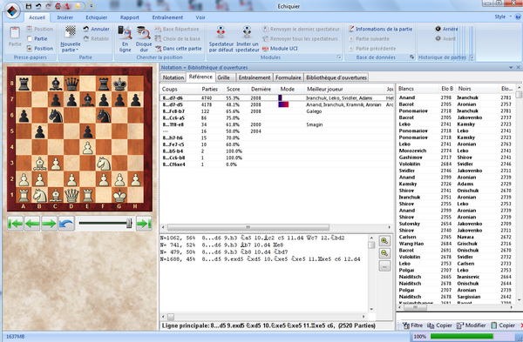The image size is (523, 342).
Task: Step back one move with green left arrow
Action: (32, 224)
